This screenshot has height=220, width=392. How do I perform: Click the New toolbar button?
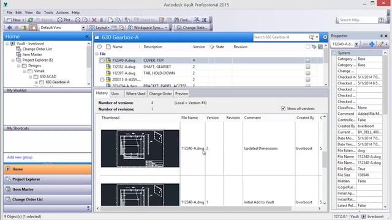(x=14, y=20)
